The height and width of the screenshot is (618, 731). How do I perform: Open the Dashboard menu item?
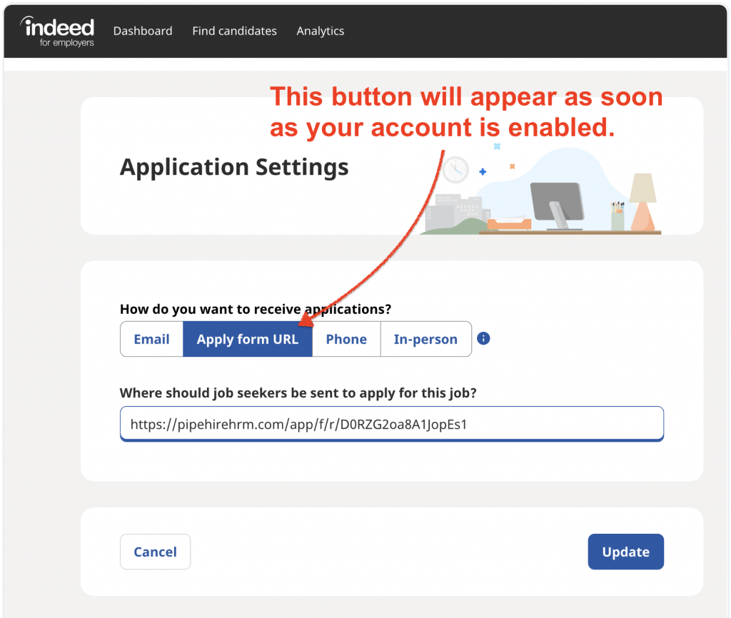143,31
